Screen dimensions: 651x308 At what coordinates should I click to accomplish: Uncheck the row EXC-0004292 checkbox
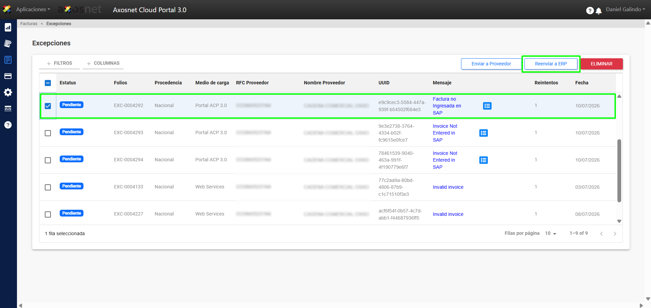[x=48, y=106]
